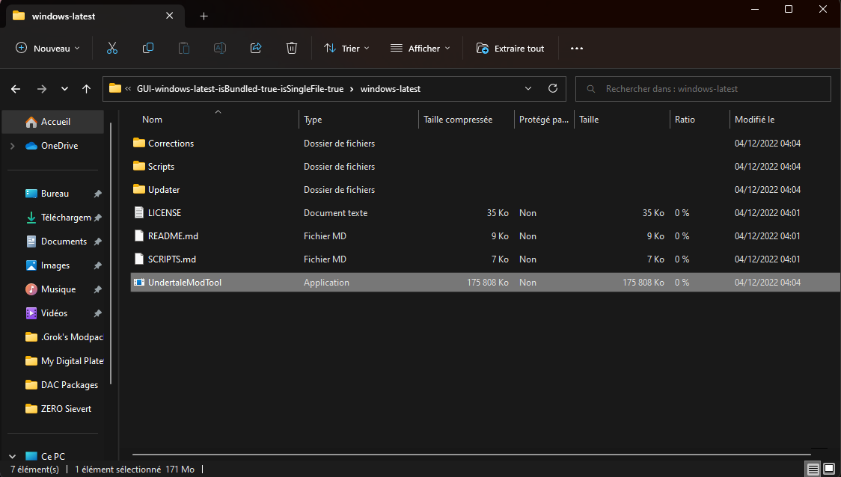Click chevron after GUI-windows-latest breadcrumb
Screen dimensions: 841x477
(x=352, y=89)
